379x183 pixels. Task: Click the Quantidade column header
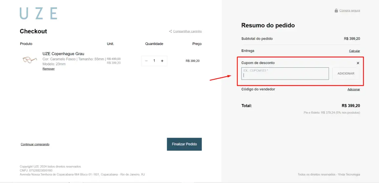[154, 44]
